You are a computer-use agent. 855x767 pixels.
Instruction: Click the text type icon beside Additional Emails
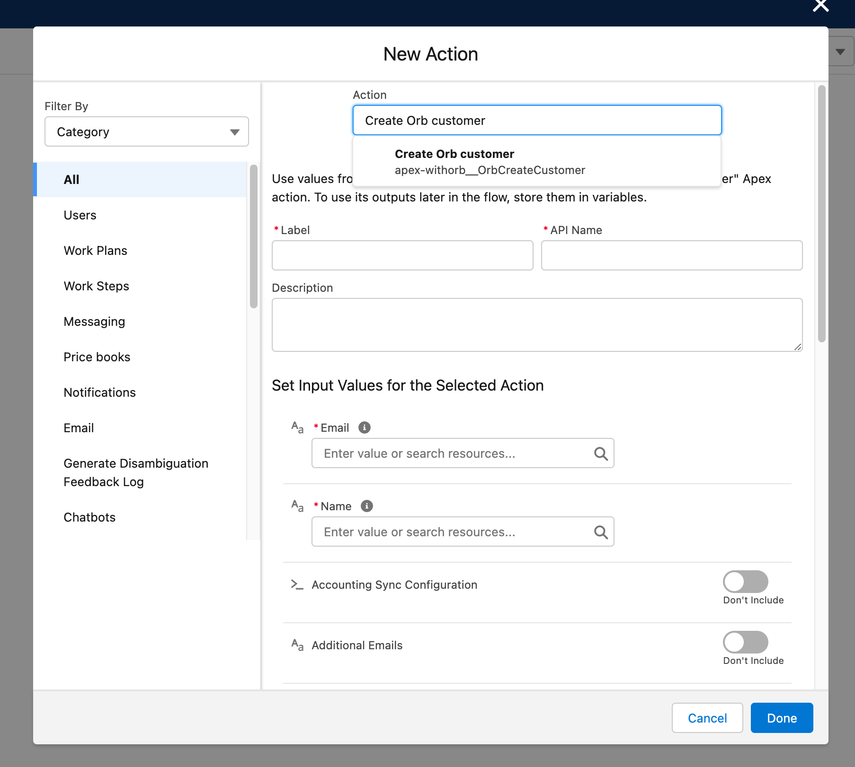pyautogui.click(x=297, y=645)
